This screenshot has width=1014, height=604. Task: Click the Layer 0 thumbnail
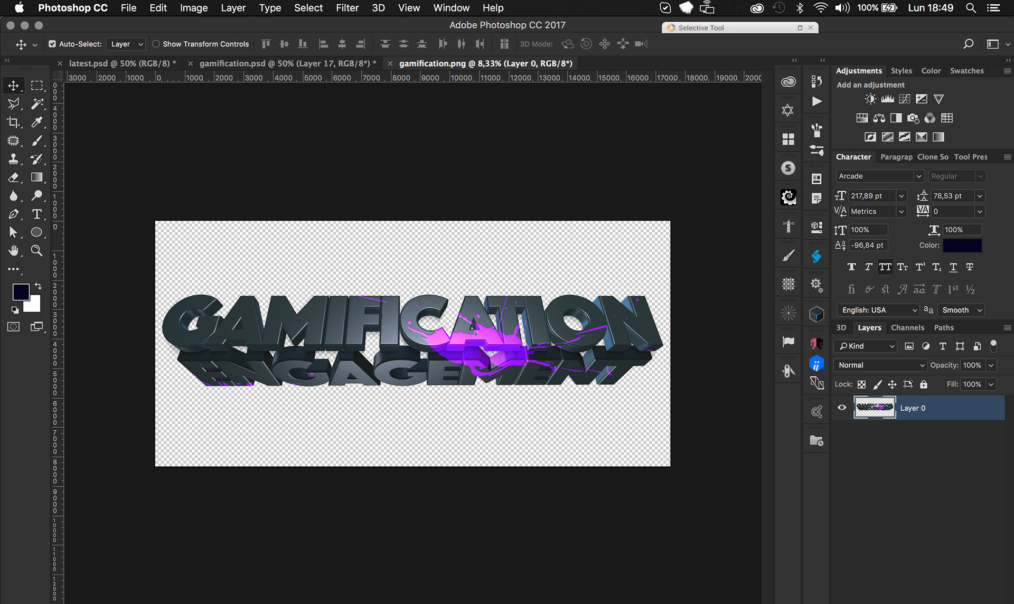tap(875, 408)
